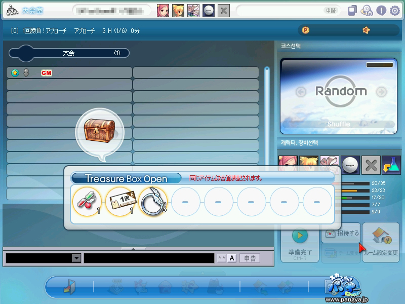405x304 pixels.
Task: Click the tournament room bracket icon
Action: [x=12, y=11]
